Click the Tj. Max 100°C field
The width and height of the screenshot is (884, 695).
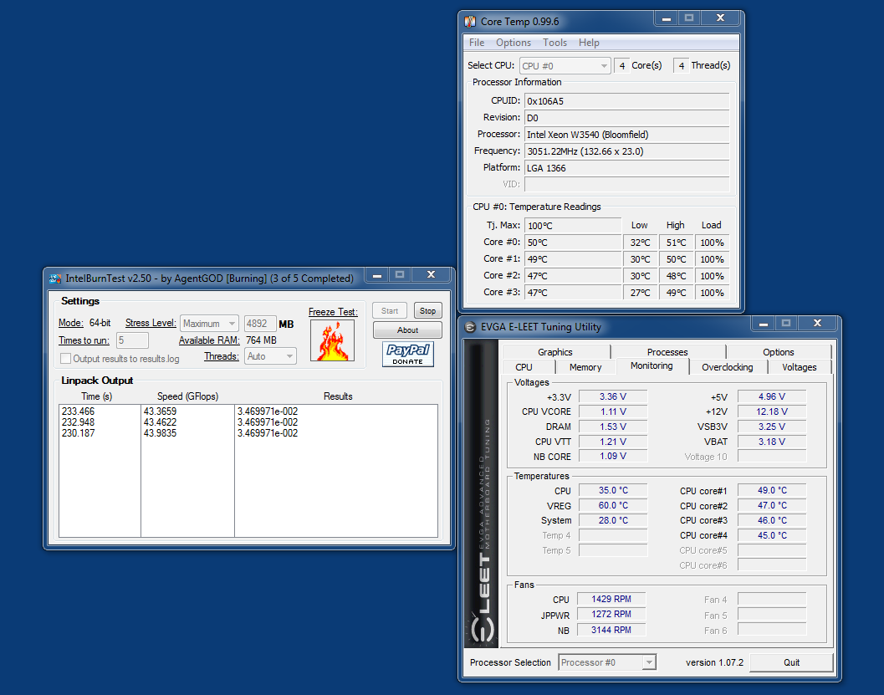[573, 226]
